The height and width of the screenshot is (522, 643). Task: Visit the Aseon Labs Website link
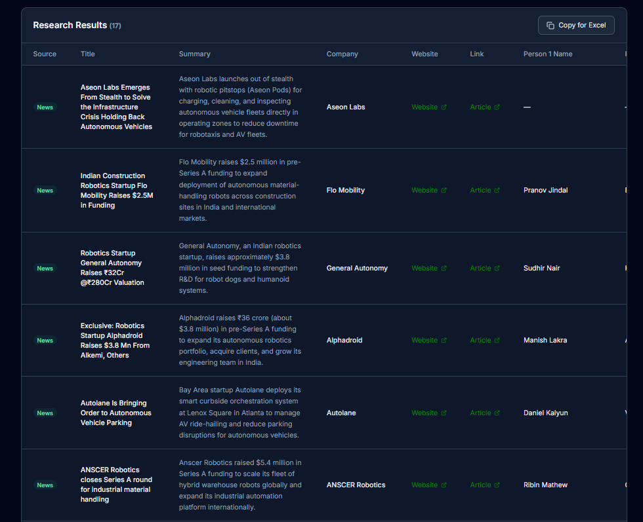[x=428, y=107]
